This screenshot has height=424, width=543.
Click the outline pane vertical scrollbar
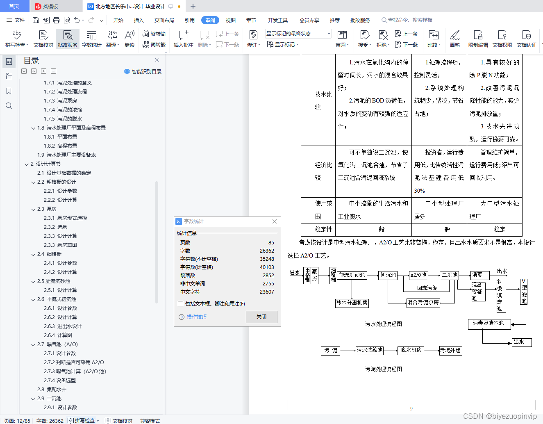point(157,242)
